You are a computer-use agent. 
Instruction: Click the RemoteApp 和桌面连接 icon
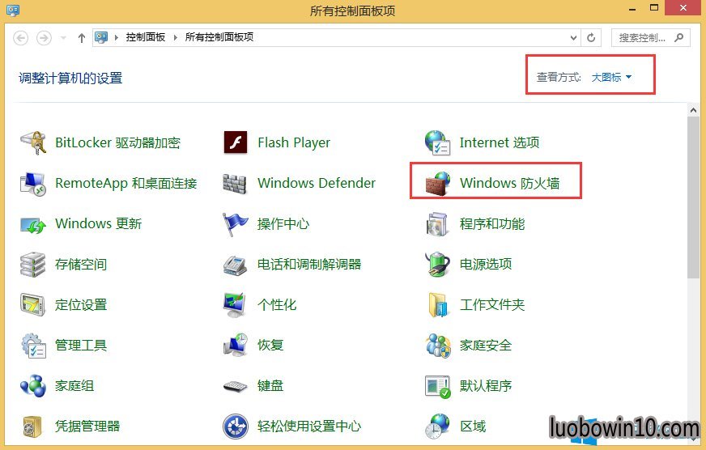[x=33, y=184]
